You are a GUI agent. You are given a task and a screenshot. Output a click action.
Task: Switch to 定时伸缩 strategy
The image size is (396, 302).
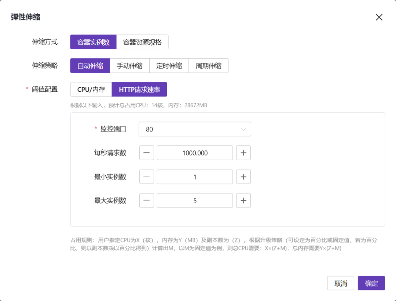[169, 66]
